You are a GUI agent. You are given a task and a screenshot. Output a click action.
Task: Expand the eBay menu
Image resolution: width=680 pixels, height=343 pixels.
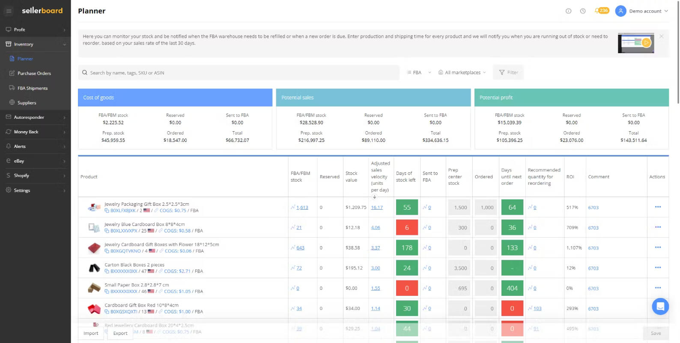pyautogui.click(x=36, y=161)
